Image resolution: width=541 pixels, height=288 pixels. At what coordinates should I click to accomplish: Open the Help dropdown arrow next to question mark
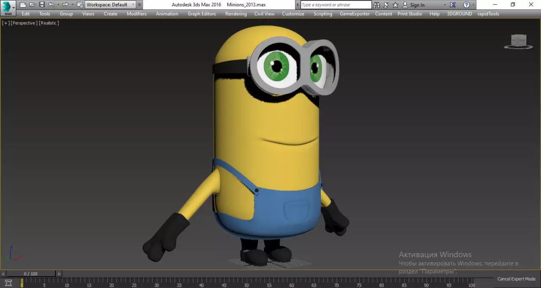[x=473, y=5]
